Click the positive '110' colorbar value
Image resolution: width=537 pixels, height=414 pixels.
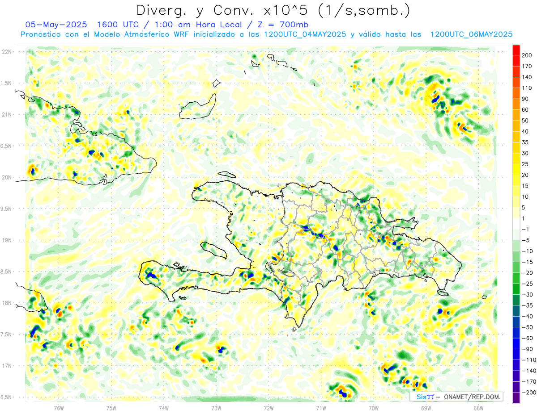pyautogui.click(x=527, y=88)
